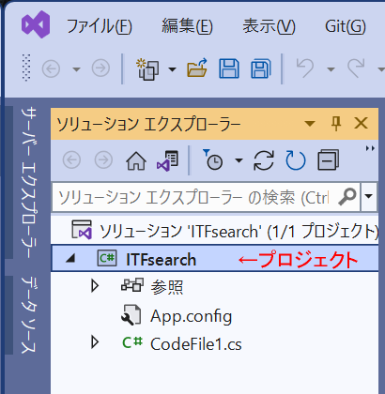The height and width of the screenshot is (394, 385).
Task: Click the Home icon in Solution Explorer toolbar
Action: tap(136, 160)
